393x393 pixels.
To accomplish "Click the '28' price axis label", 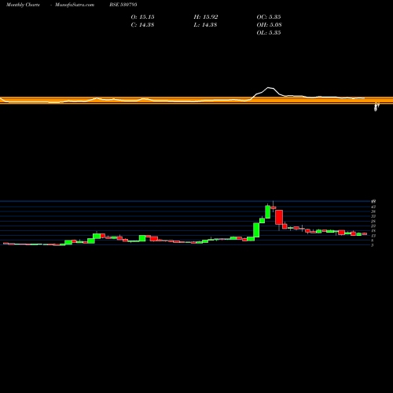I will coord(373,221).
